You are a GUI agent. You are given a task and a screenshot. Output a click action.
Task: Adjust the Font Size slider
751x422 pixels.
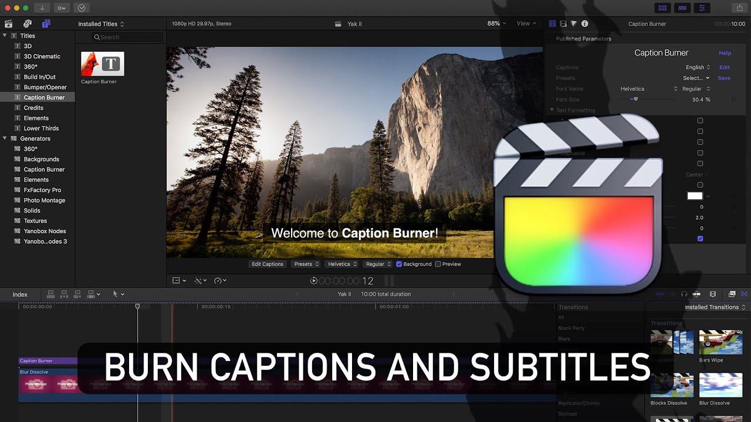[634, 100]
